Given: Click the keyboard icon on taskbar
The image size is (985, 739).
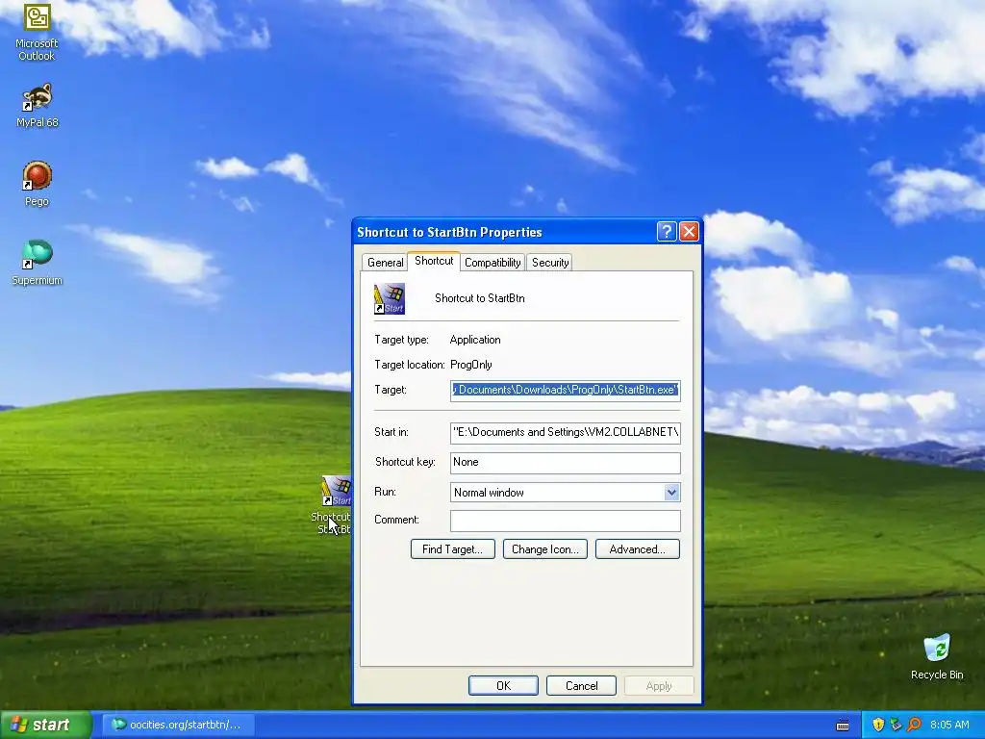Looking at the screenshot, I should pos(843,726).
